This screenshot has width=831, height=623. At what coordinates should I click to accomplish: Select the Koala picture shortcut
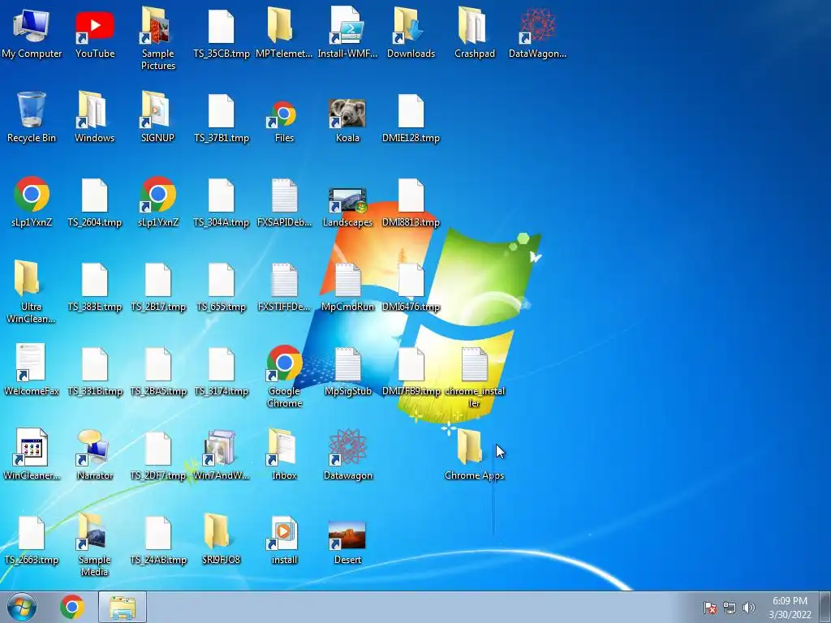(x=347, y=114)
